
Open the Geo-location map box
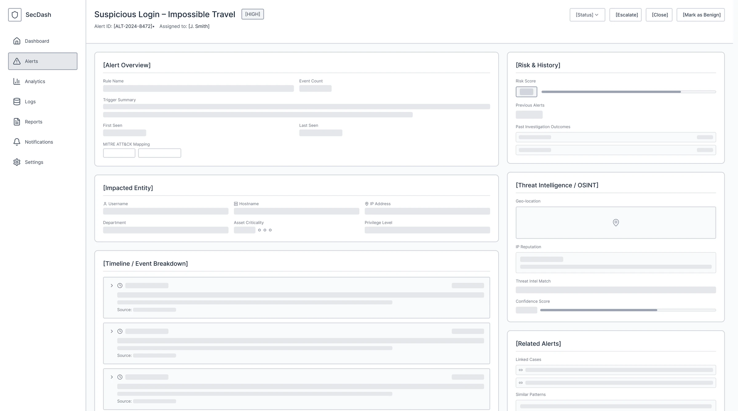pyautogui.click(x=616, y=222)
